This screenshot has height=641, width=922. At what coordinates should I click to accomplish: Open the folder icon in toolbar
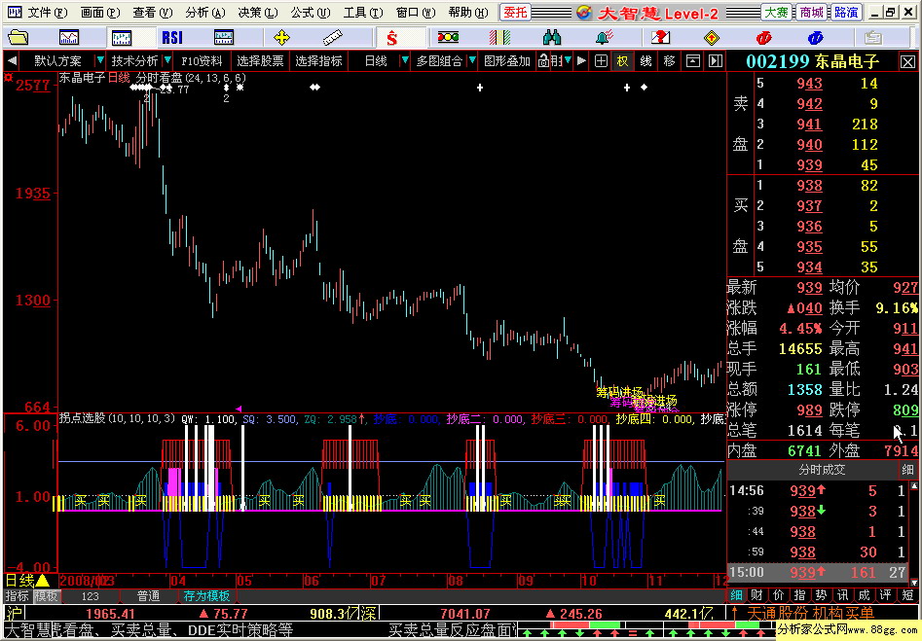tap(18, 38)
